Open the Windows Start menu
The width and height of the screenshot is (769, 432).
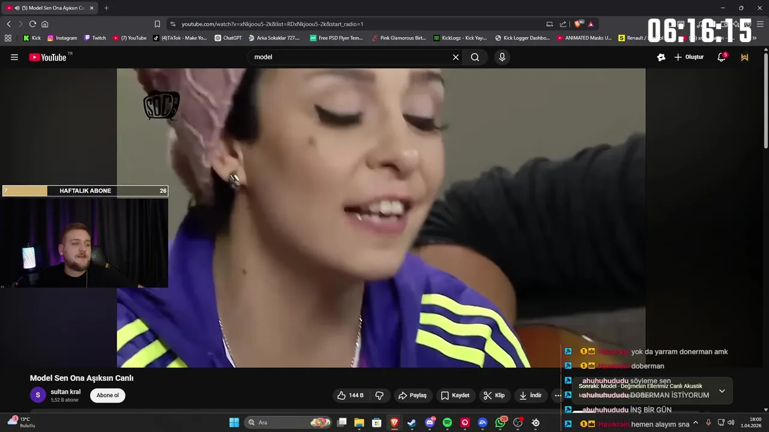tap(234, 422)
